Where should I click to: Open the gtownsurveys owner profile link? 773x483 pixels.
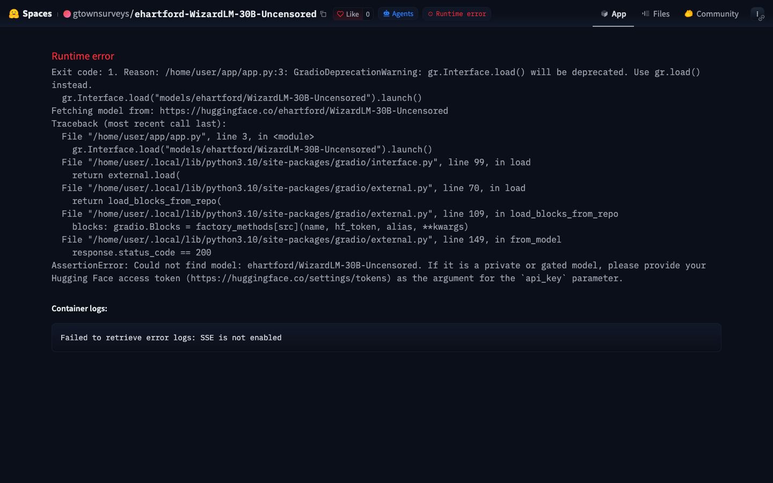pyautogui.click(x=101, y=14)
